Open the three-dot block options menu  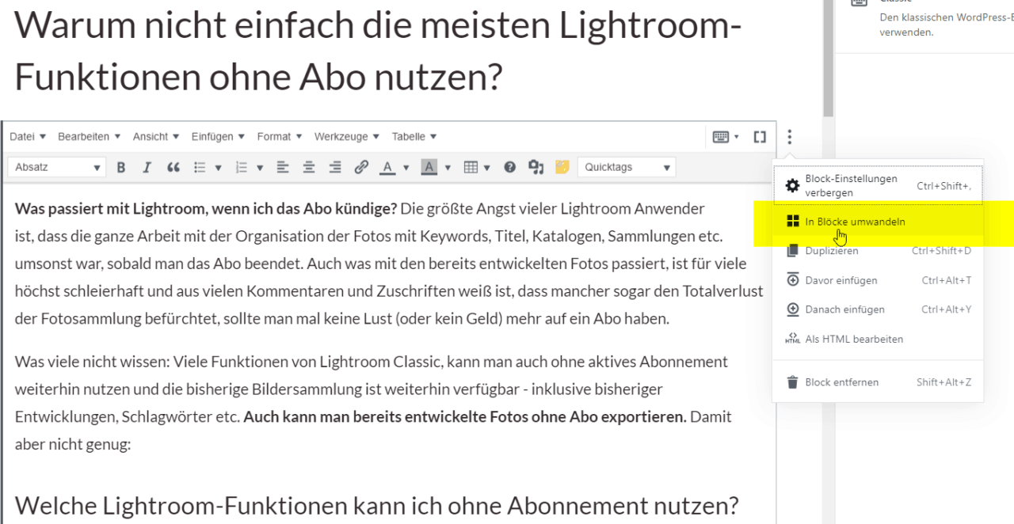(x=789, y=137)
